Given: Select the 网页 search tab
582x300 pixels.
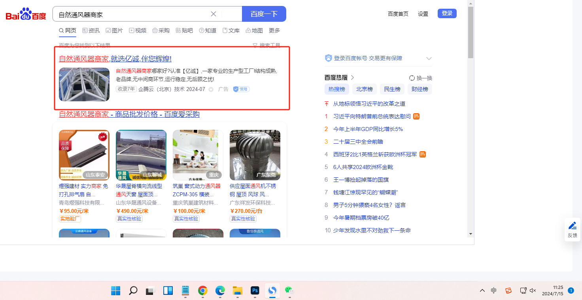Looking at the screenshot, I should [68, 30].
